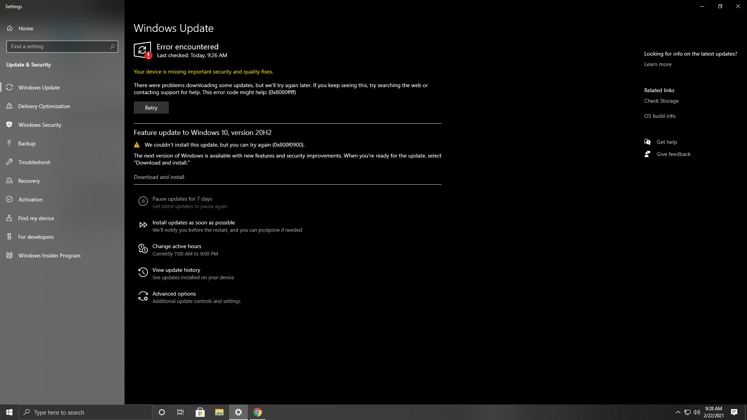This screenshot has height=420, width=747.
Task: Click the Backup upload arrow icon
Action: pos(9,143)
